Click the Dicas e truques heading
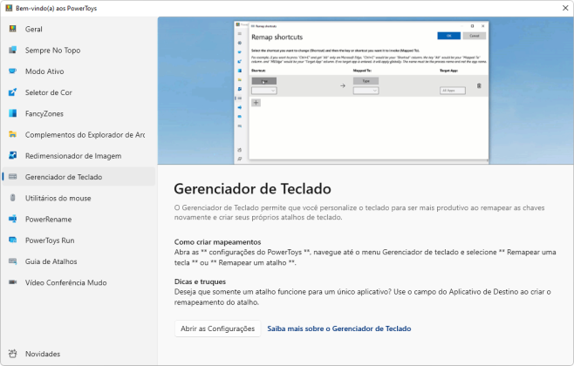Viewport: 574px width, 366px height. (200, 281)
